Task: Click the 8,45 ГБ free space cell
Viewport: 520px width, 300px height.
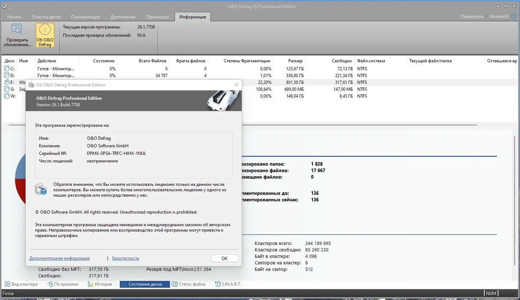Action: click(346, 96)
